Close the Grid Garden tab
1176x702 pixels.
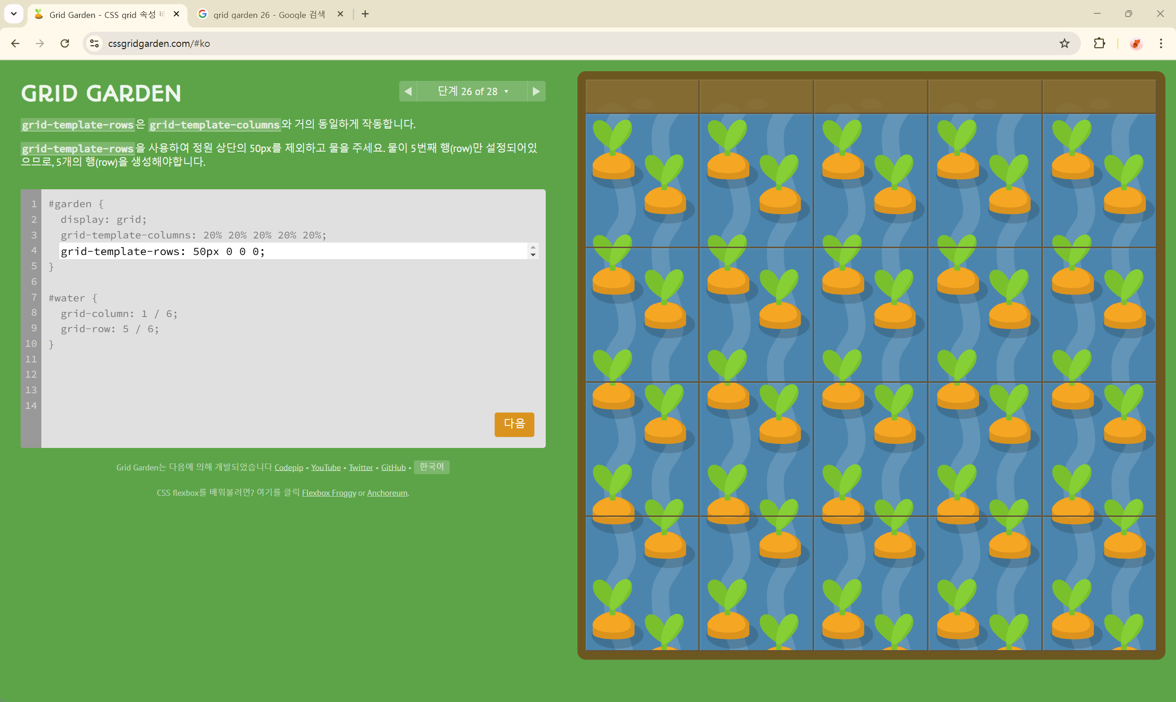[x=176, y=14]
